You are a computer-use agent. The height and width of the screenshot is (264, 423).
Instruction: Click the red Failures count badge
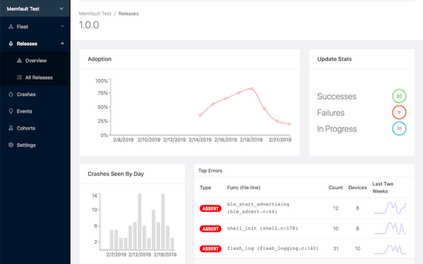[x=399, y=113]
